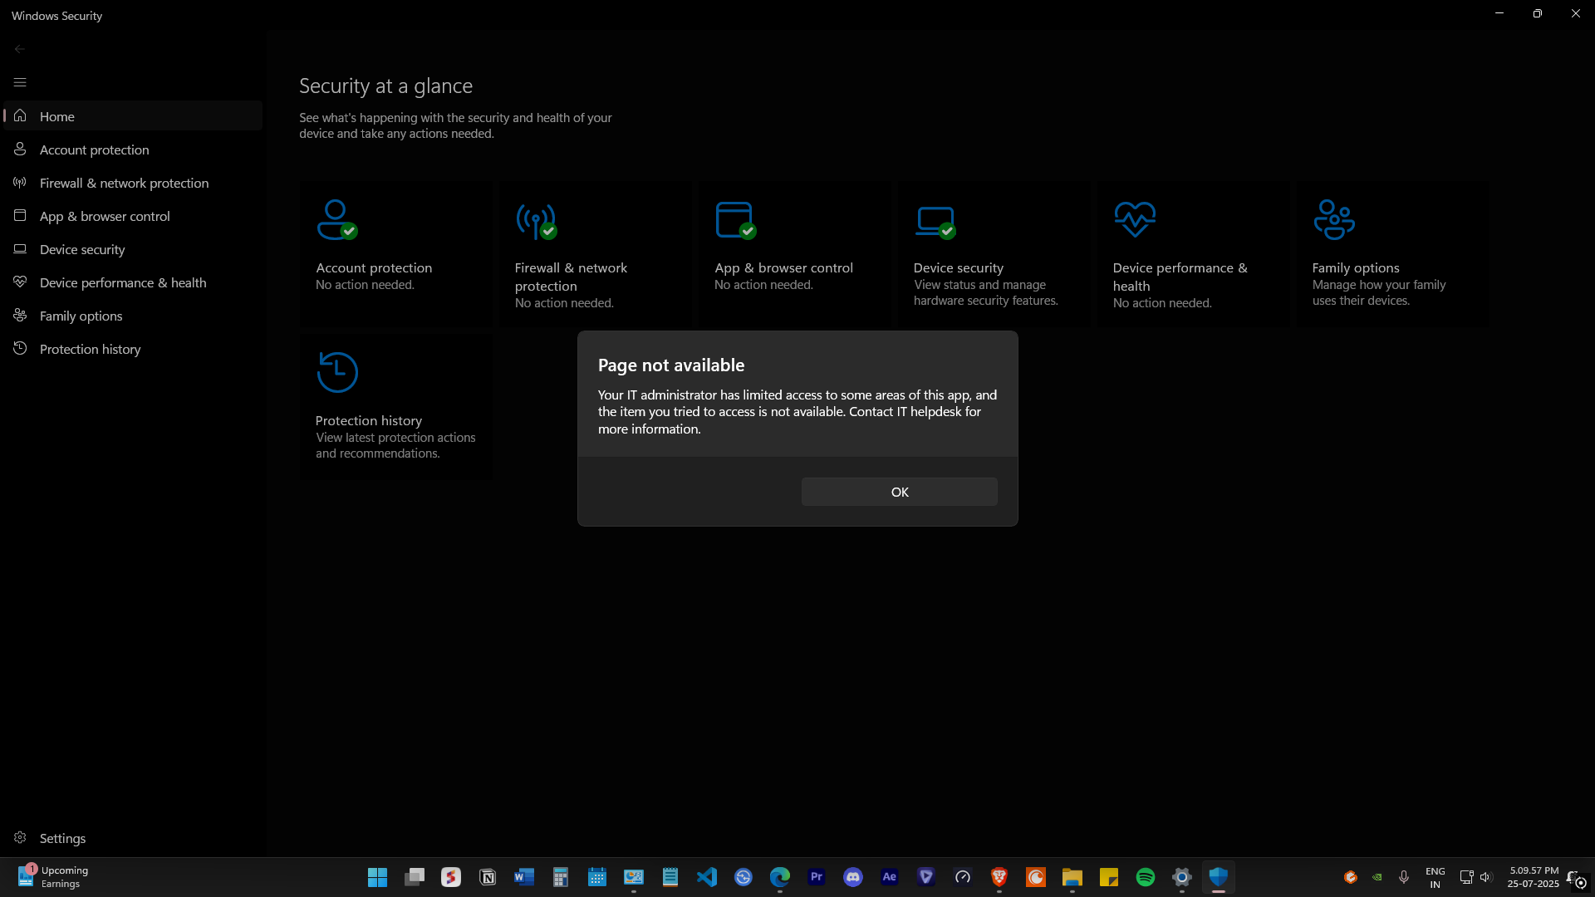
Task: Open the App & browser control tile icon
Action: pyautogui.click(x=735, y=220)
